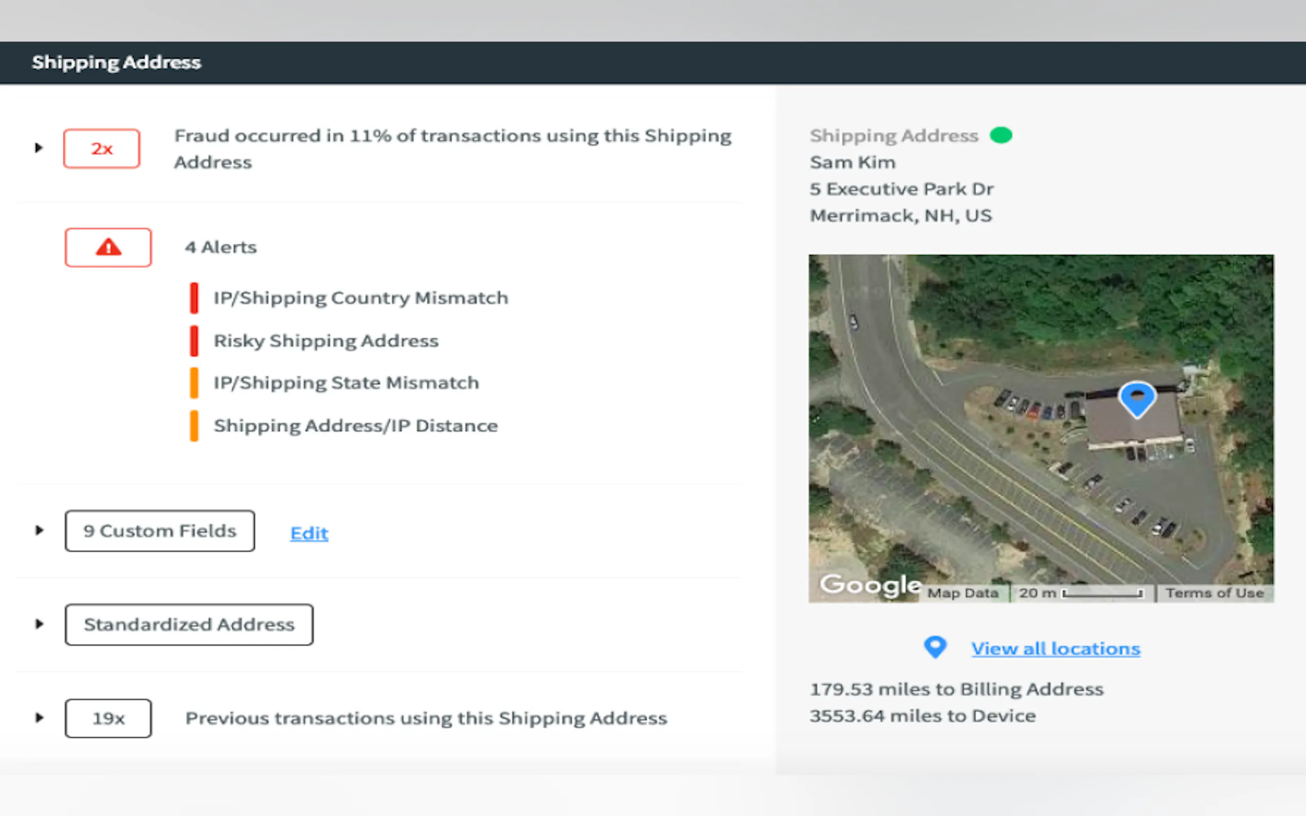The image size is (1306, 816).
Task: Click Map Data on the satellite map
Action: tap(963, 593)
